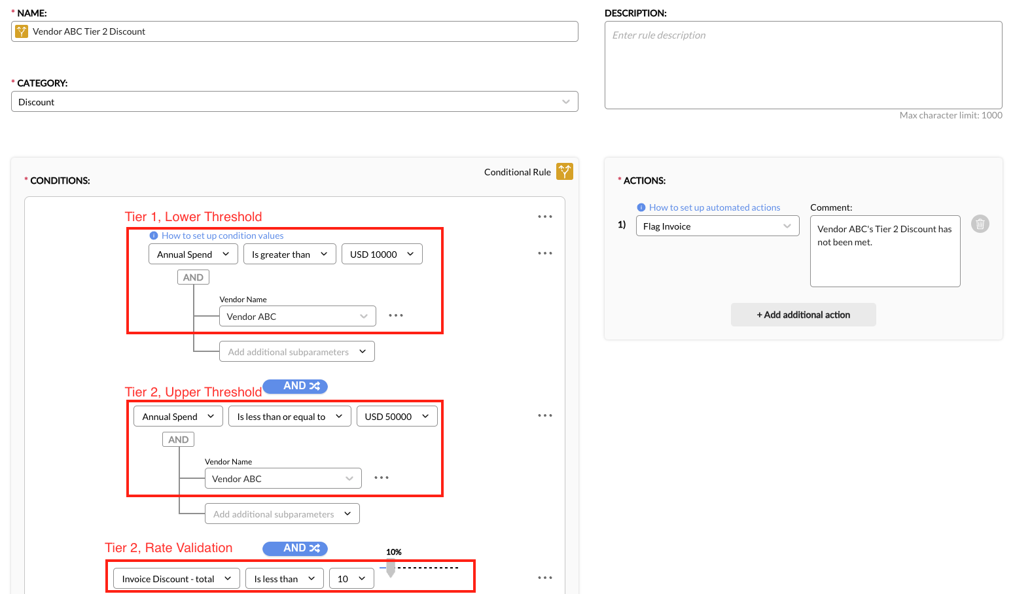Click the 10% discount slider handle
Viewport: 1013px width, 594px height.
point(391,568)
